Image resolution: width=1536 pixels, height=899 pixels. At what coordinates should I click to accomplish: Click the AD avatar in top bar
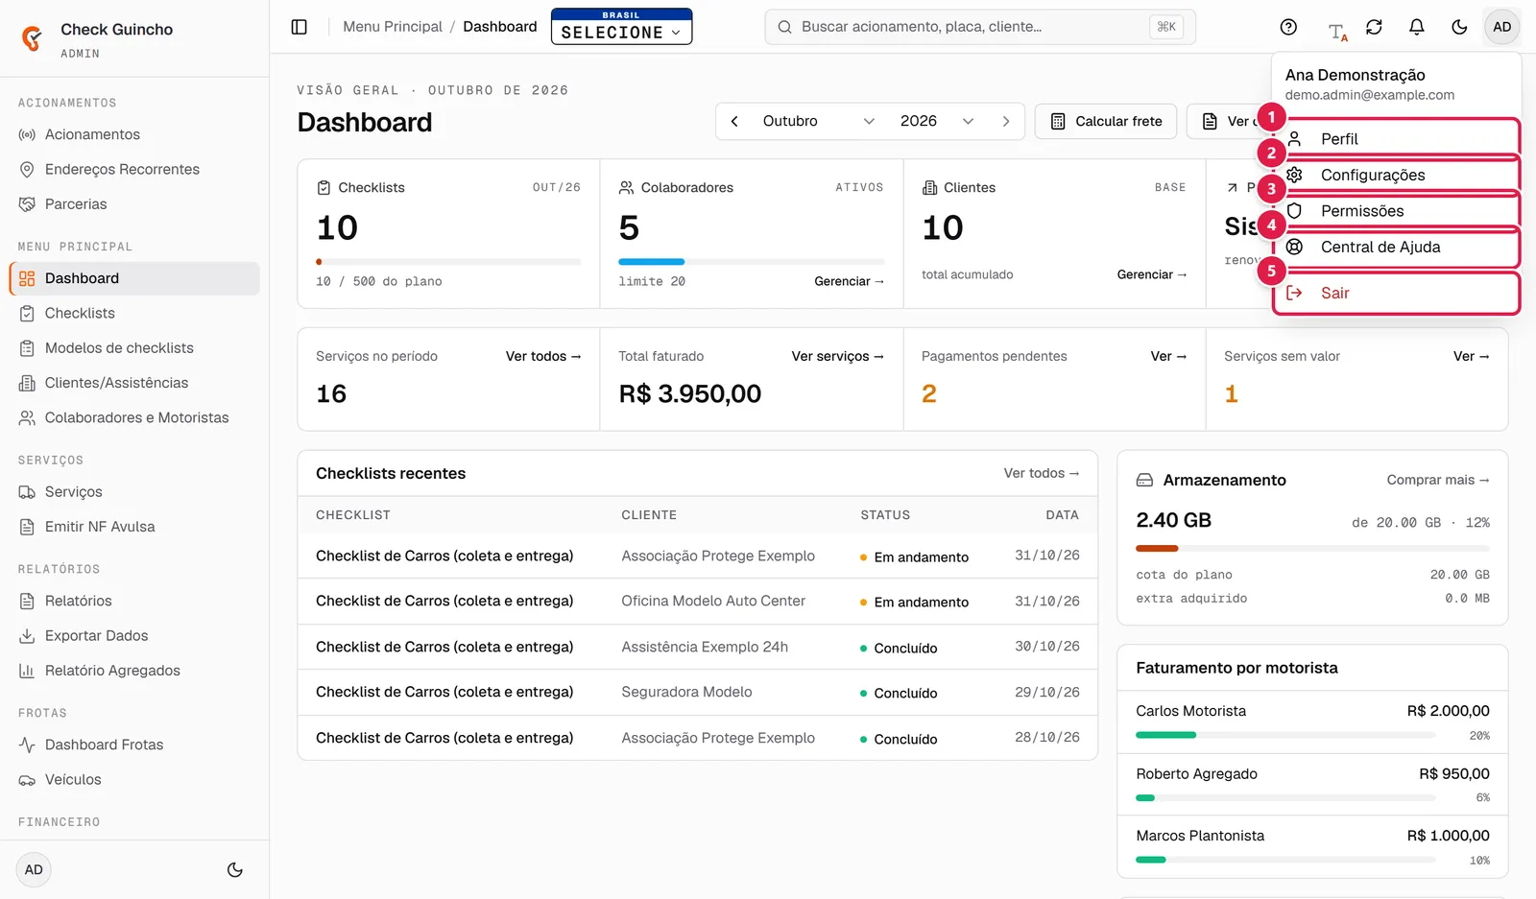[x=1502, y=27]
